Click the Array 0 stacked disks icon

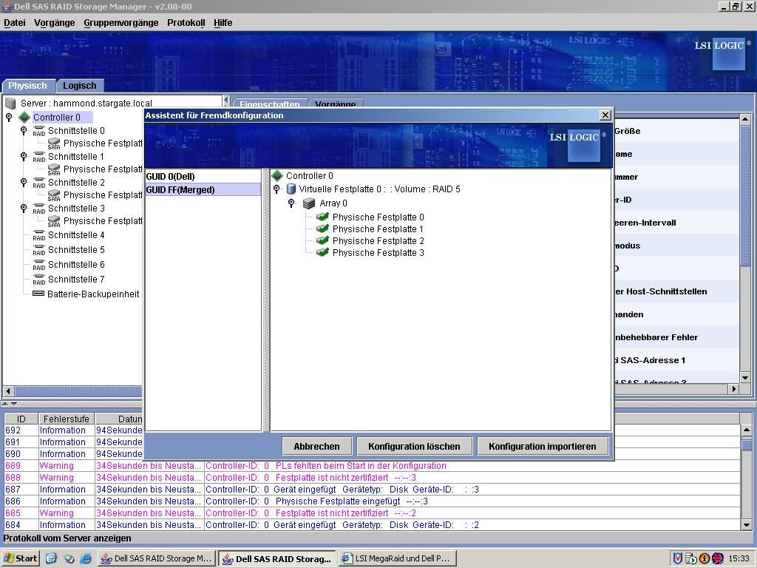[x=309, y=203]
